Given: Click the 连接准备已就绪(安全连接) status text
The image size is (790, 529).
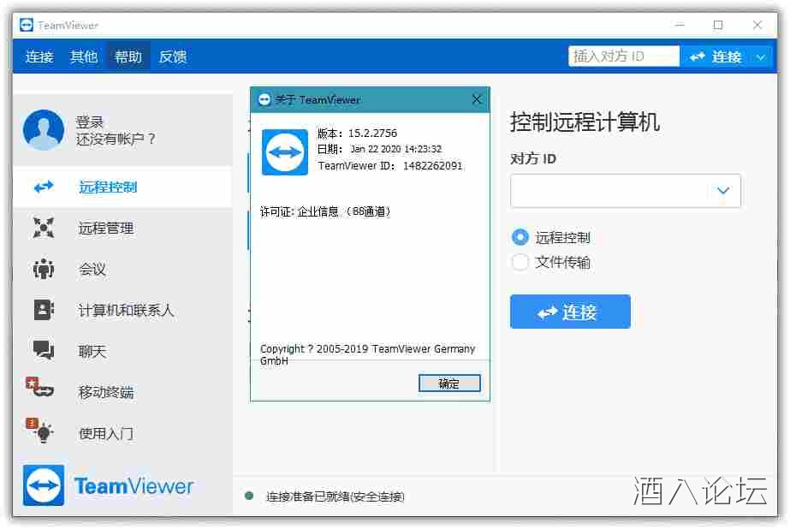Looking at the screenshot, I should pyautogui.click(x=335, y=496).
